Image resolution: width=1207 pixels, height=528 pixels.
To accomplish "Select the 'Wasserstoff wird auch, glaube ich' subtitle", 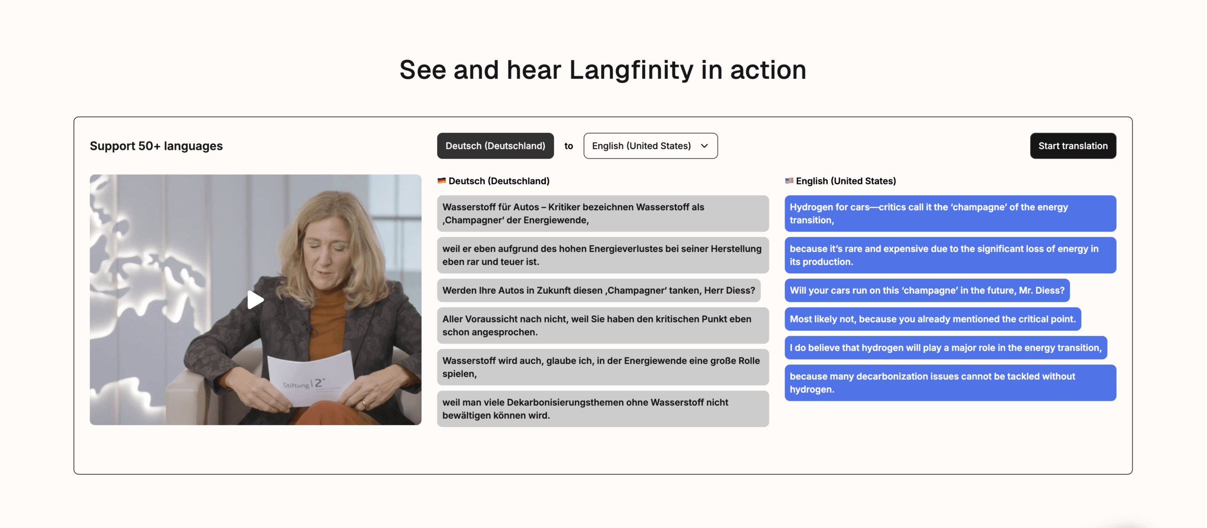I will (x=603, y=367).
